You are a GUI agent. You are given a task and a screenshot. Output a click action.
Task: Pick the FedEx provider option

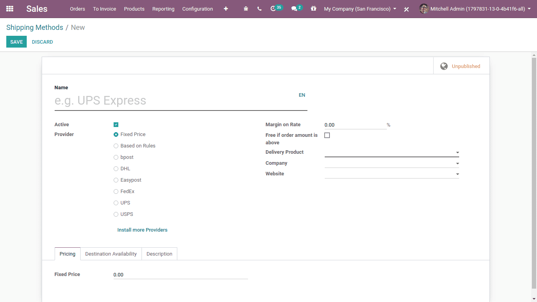click(x=116, y=192)
